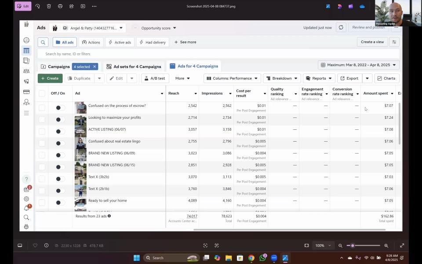
Task: Toggle the Text X (3b2b) ad switch
Action: [60, 179]
